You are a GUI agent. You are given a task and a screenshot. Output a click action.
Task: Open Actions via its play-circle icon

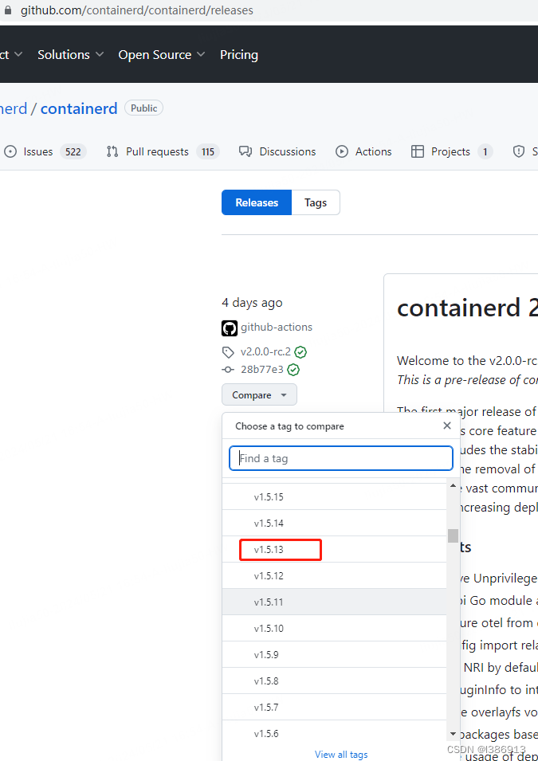click(342, 151)
